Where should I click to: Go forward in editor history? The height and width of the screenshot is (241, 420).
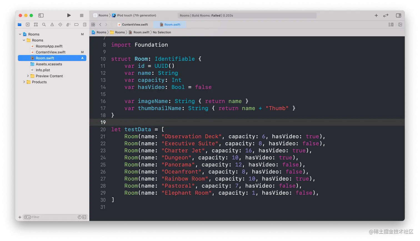pos(106,25)
